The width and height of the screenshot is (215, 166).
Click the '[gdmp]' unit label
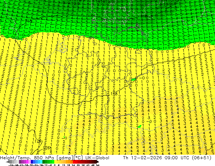65,158
